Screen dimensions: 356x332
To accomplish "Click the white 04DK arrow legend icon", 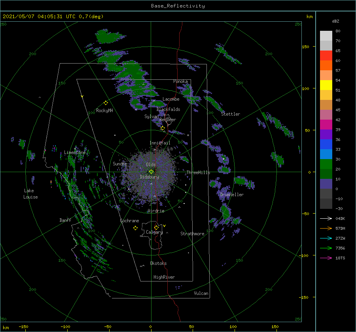I will 326,218.
